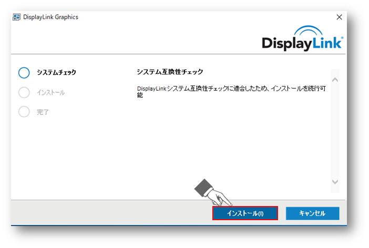Click the システムチェック step label
The width and height of the screenshot is (369, 248).
(x=56, y=72)
